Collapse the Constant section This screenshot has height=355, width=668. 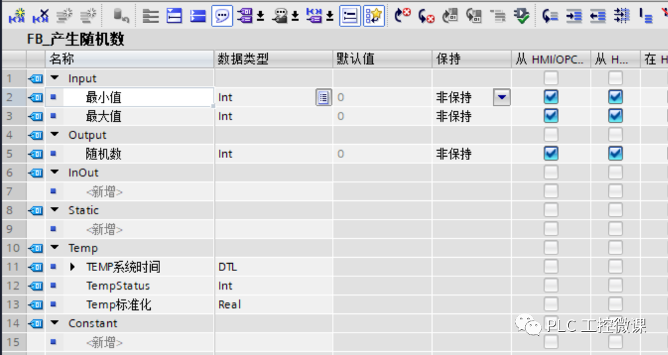54,323
